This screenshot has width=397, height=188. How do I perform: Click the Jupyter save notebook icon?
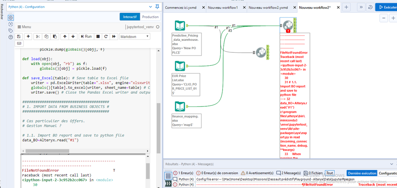pyautogui.click(x=19, y=36)
